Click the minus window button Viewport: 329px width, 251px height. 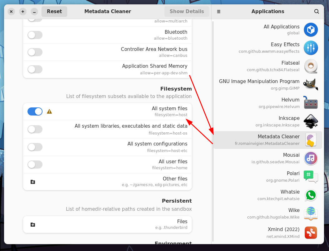(x=34, y=12)
